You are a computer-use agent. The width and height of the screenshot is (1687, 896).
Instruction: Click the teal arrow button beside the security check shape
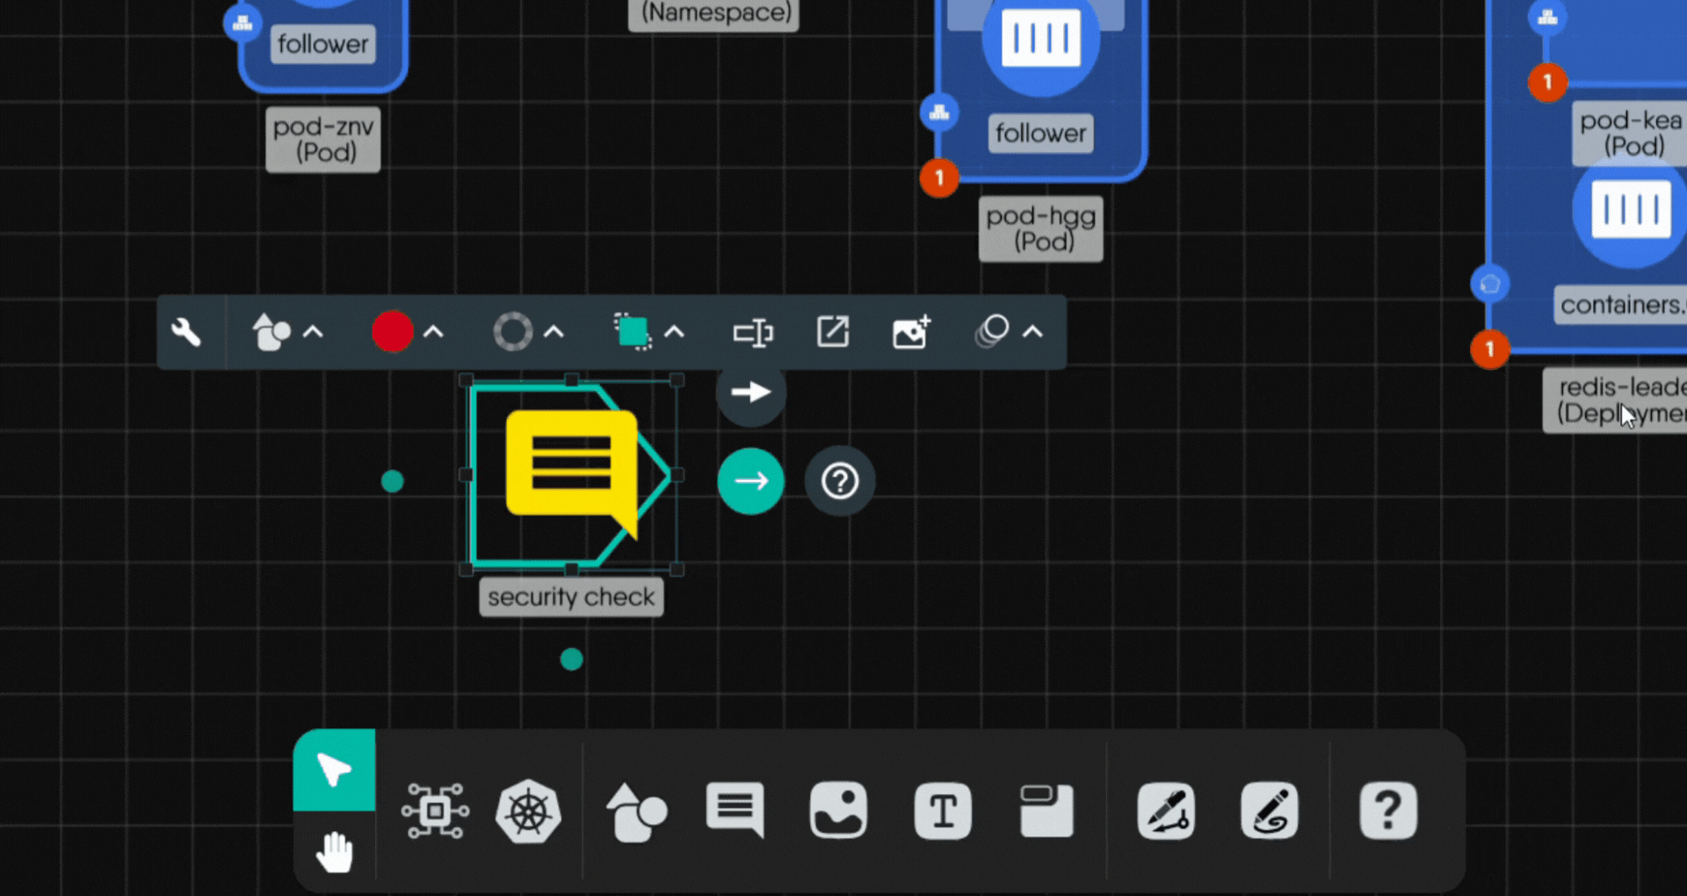[x=750, y=481]
